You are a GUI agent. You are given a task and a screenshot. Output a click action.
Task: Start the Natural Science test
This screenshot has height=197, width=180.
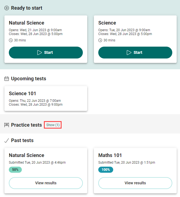[x=46, y=52]
